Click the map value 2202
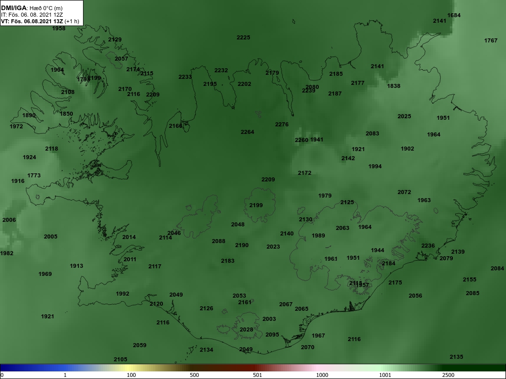Image resolution: width=506 pixels, height=379 pixels. point(244,84)
